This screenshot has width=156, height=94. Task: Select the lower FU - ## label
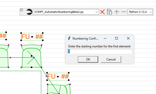[x=58, y=76]
